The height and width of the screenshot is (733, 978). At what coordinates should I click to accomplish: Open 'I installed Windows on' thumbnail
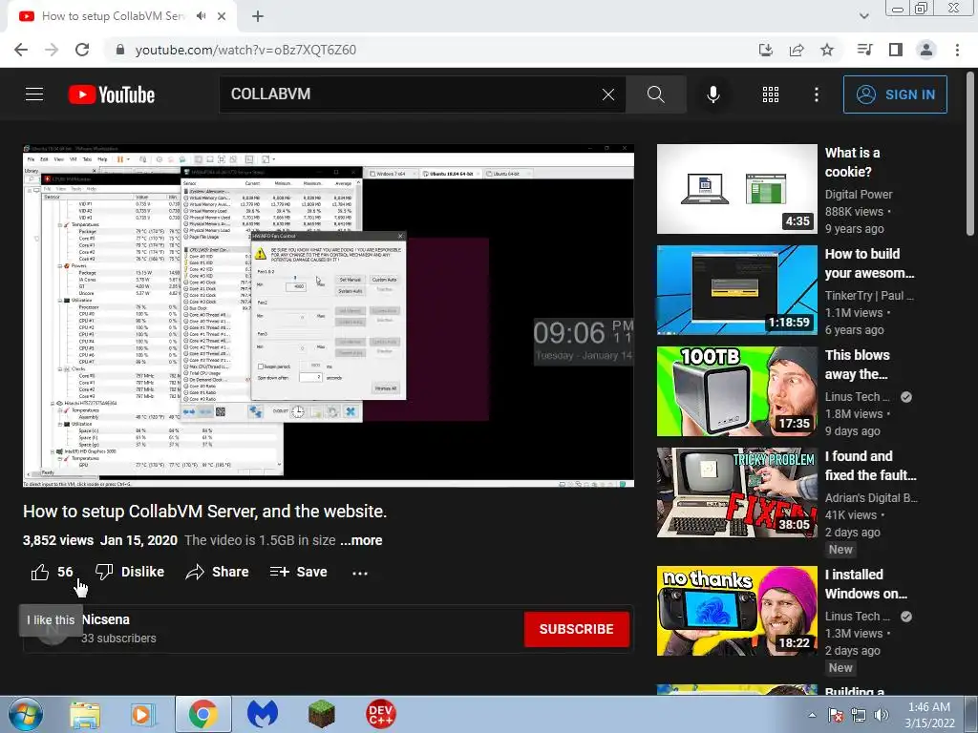(736, 611)
